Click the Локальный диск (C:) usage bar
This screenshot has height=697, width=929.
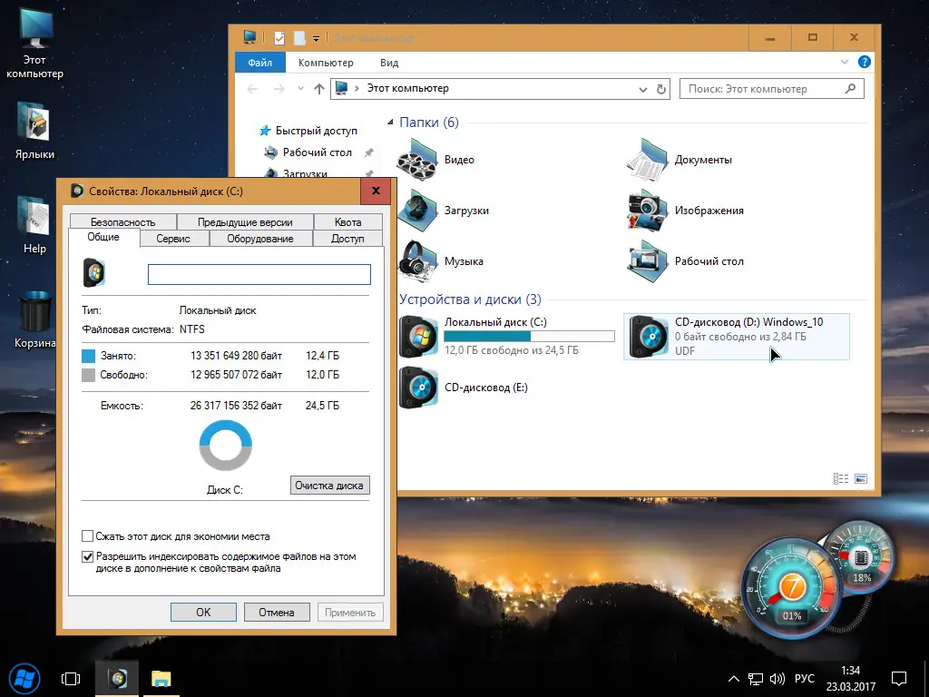[530, 337]
